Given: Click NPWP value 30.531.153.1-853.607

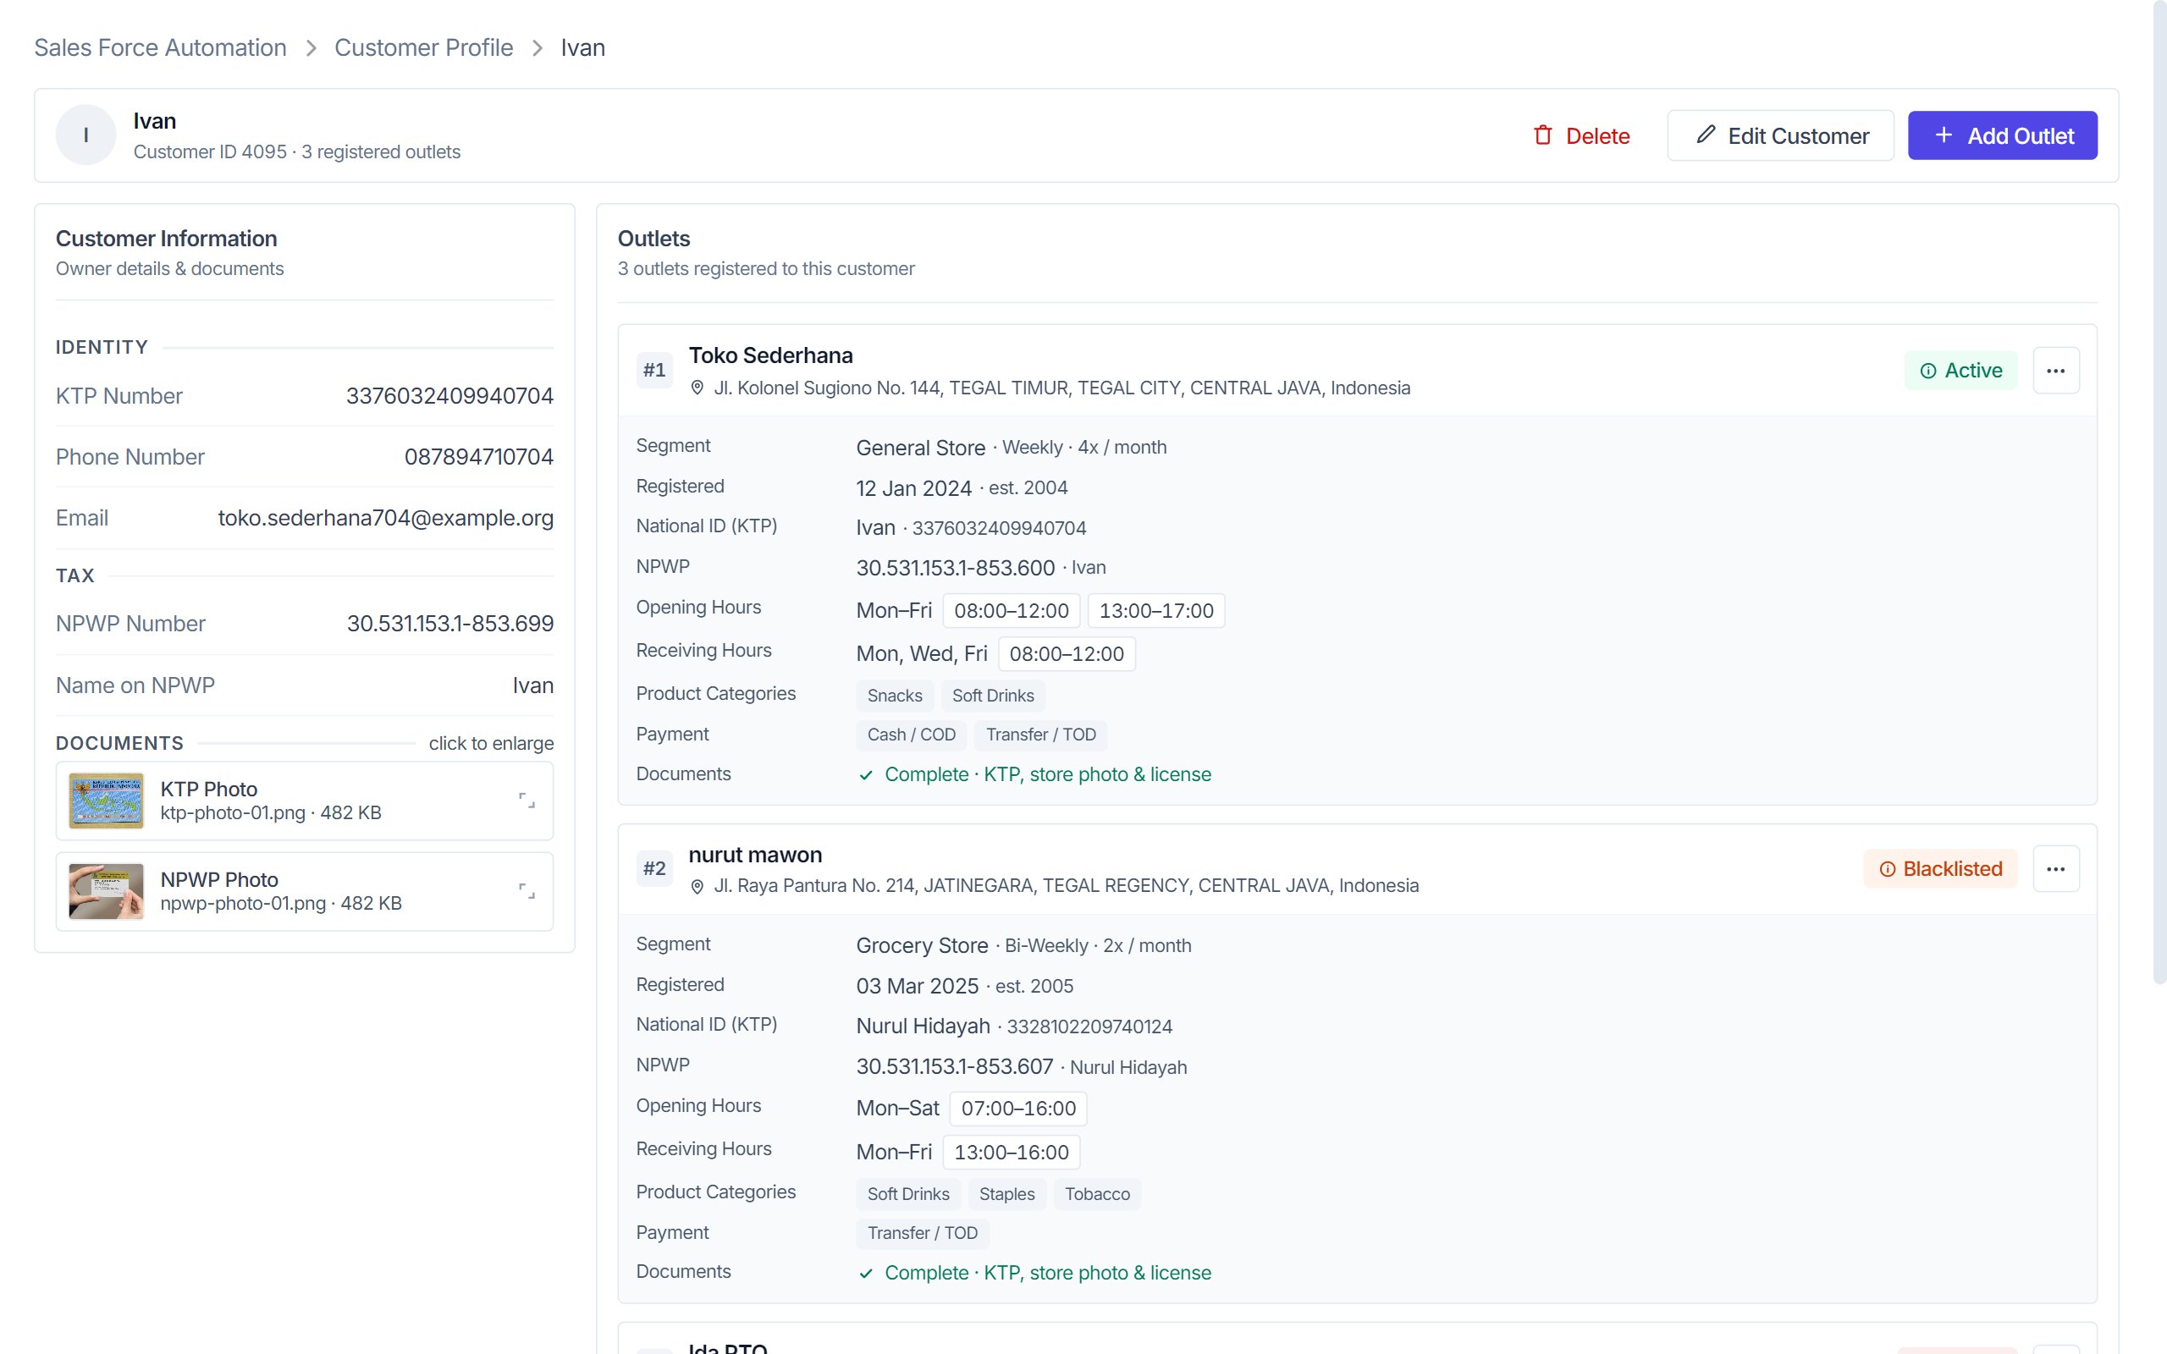Looking at the screenshot, I should pyautogui.click(x=955, y=1066).
